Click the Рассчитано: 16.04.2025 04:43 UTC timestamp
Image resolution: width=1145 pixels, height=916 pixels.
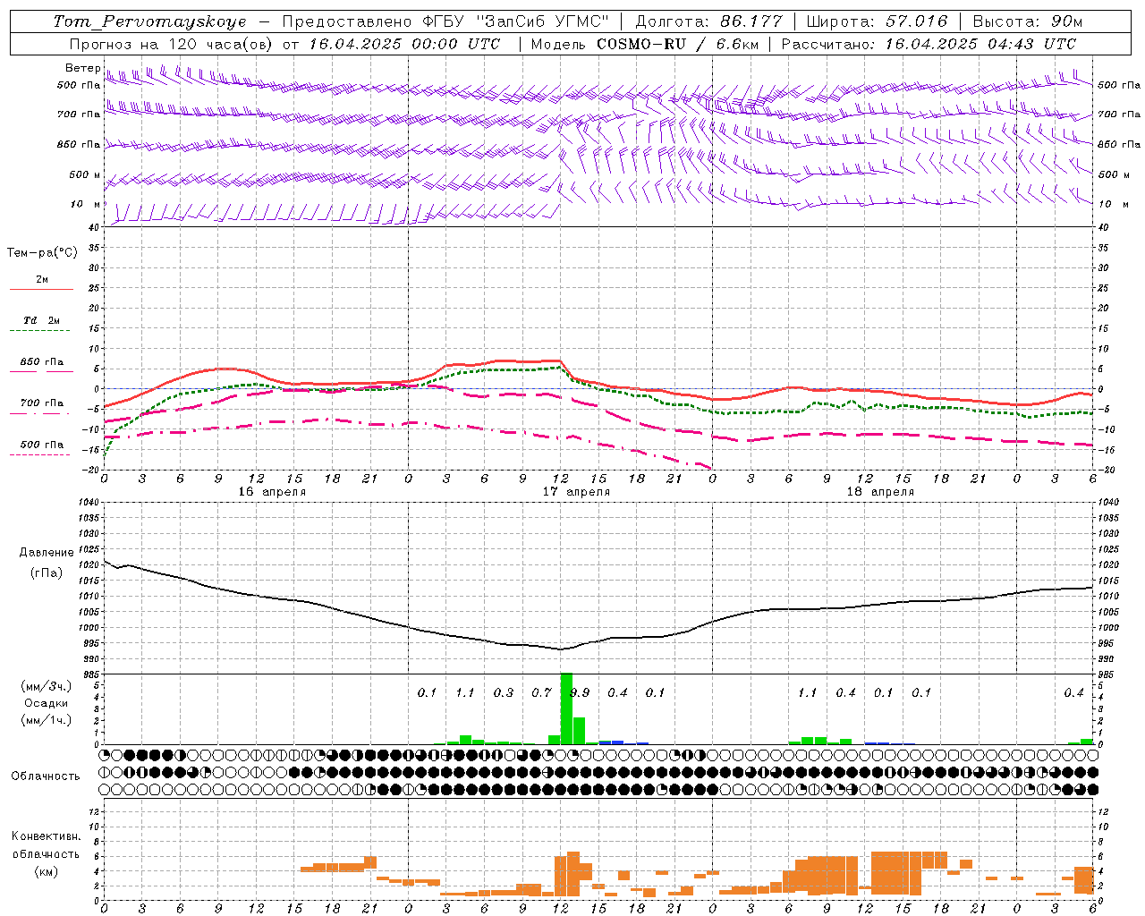point(929,44)
